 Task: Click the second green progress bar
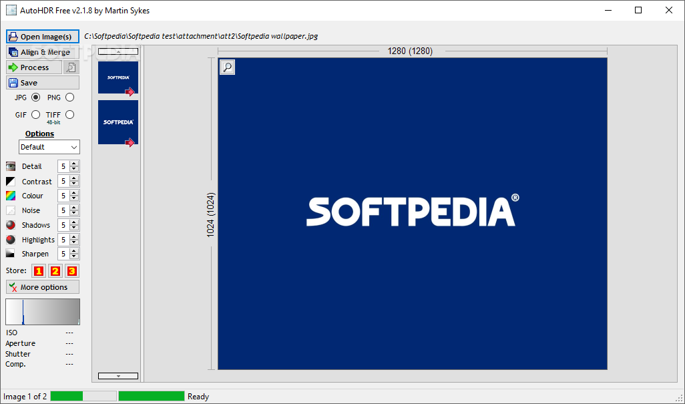[x=152, y=396]
